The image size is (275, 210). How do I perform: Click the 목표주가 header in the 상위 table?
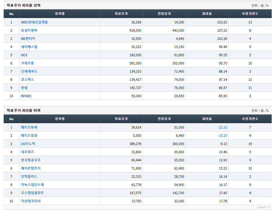(121, 14)
